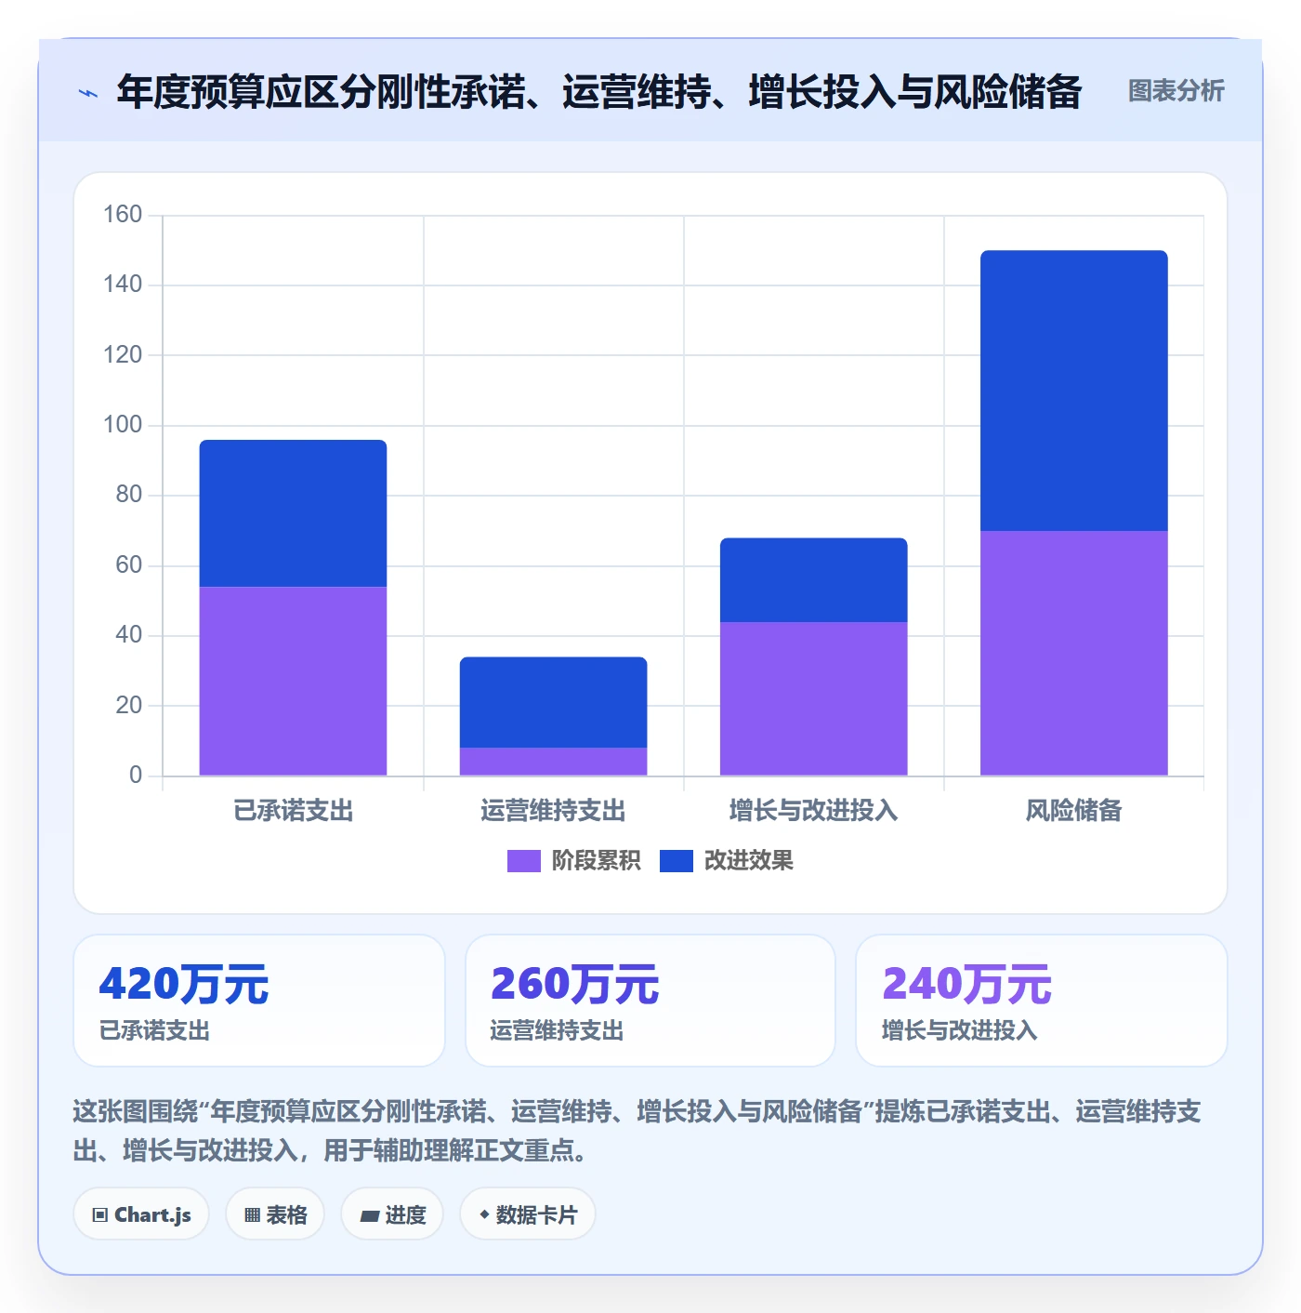Click the 160 y-axis value
Image resolution: width=1301 pixels, height=1313 pixels.
point(123,215)
